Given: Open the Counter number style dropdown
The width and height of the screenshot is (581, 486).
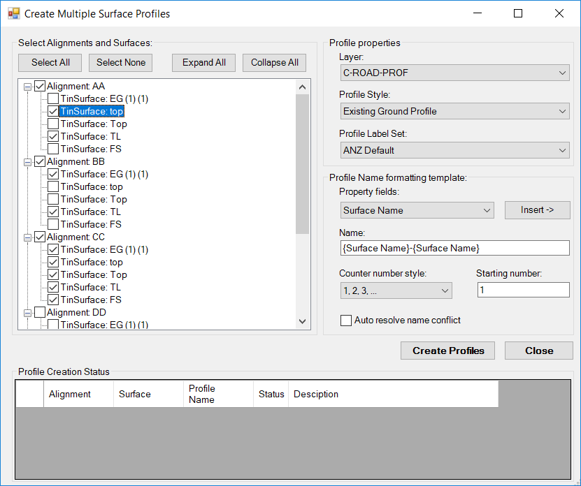Looking at the screenshot, I should (x=396, y=290).
